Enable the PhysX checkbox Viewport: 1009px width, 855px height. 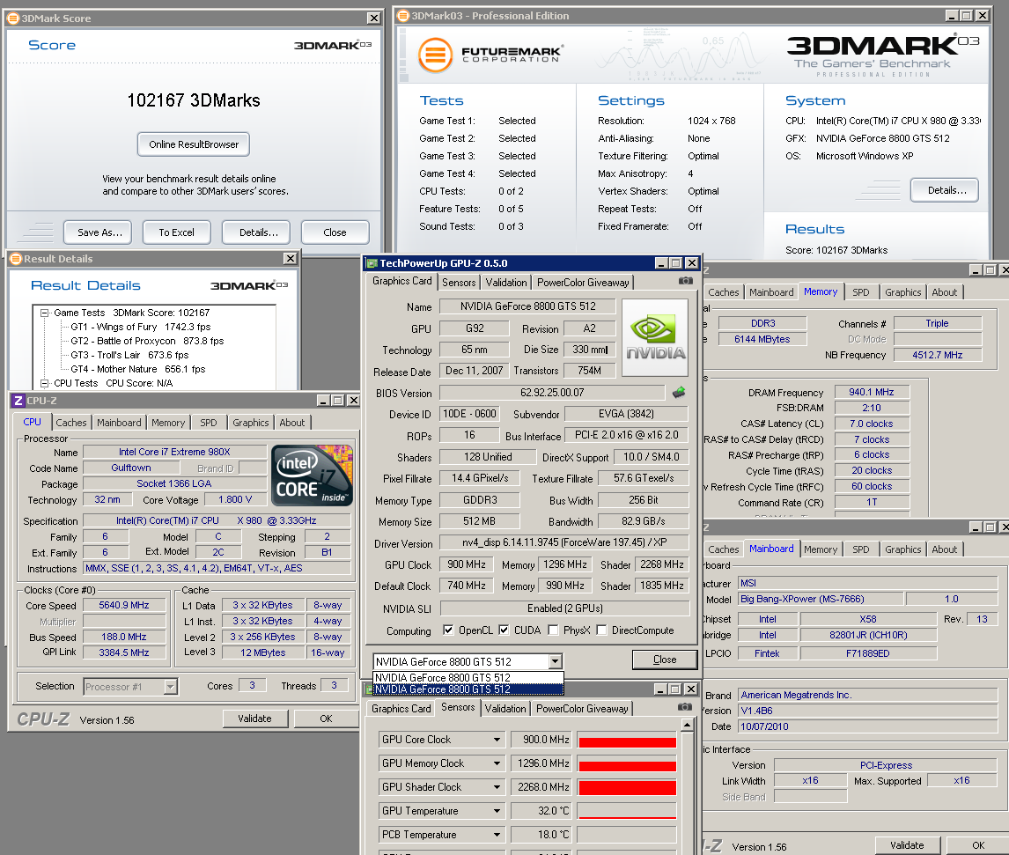coord(553,630)
